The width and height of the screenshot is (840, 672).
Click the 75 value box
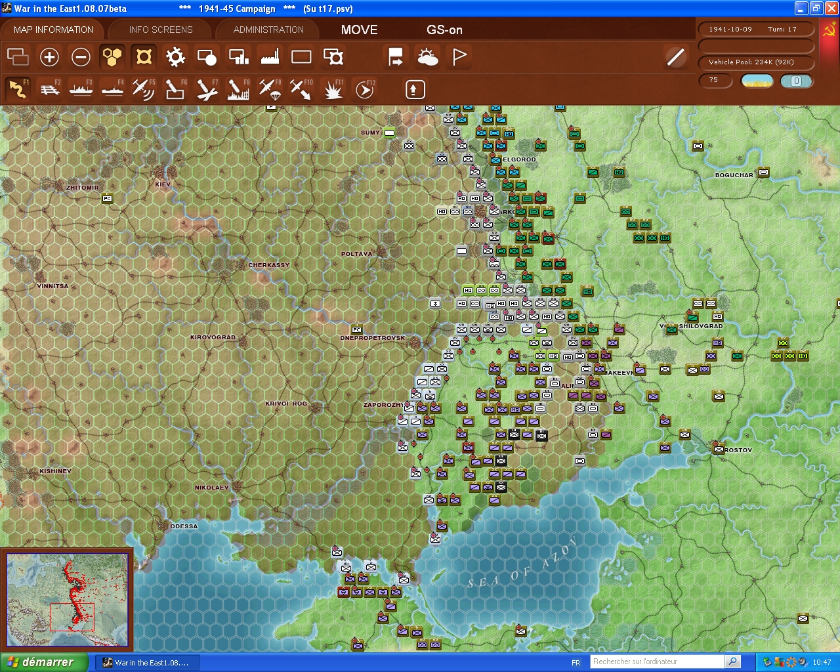coord(715,80)
